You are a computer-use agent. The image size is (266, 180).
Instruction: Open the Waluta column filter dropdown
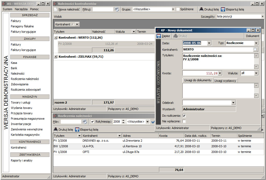pyautogui.click(x=134, y=32)
